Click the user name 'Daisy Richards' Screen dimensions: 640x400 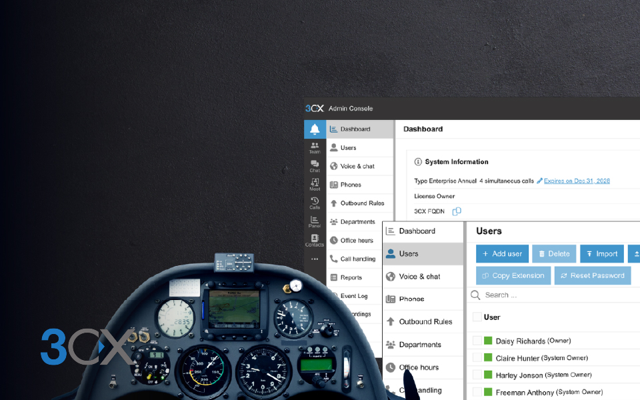coord(521,341)
